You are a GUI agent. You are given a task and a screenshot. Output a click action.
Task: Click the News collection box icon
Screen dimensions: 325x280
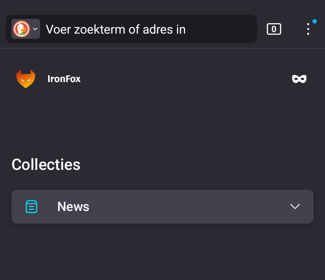click(x=32, y=206)
